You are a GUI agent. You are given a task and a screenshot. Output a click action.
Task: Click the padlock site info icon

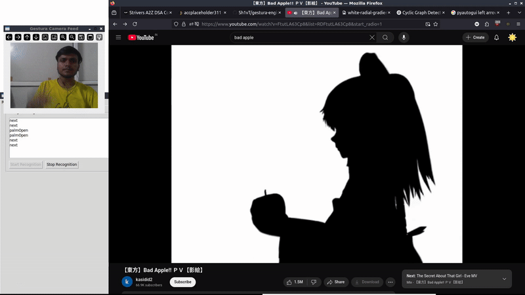184,24
